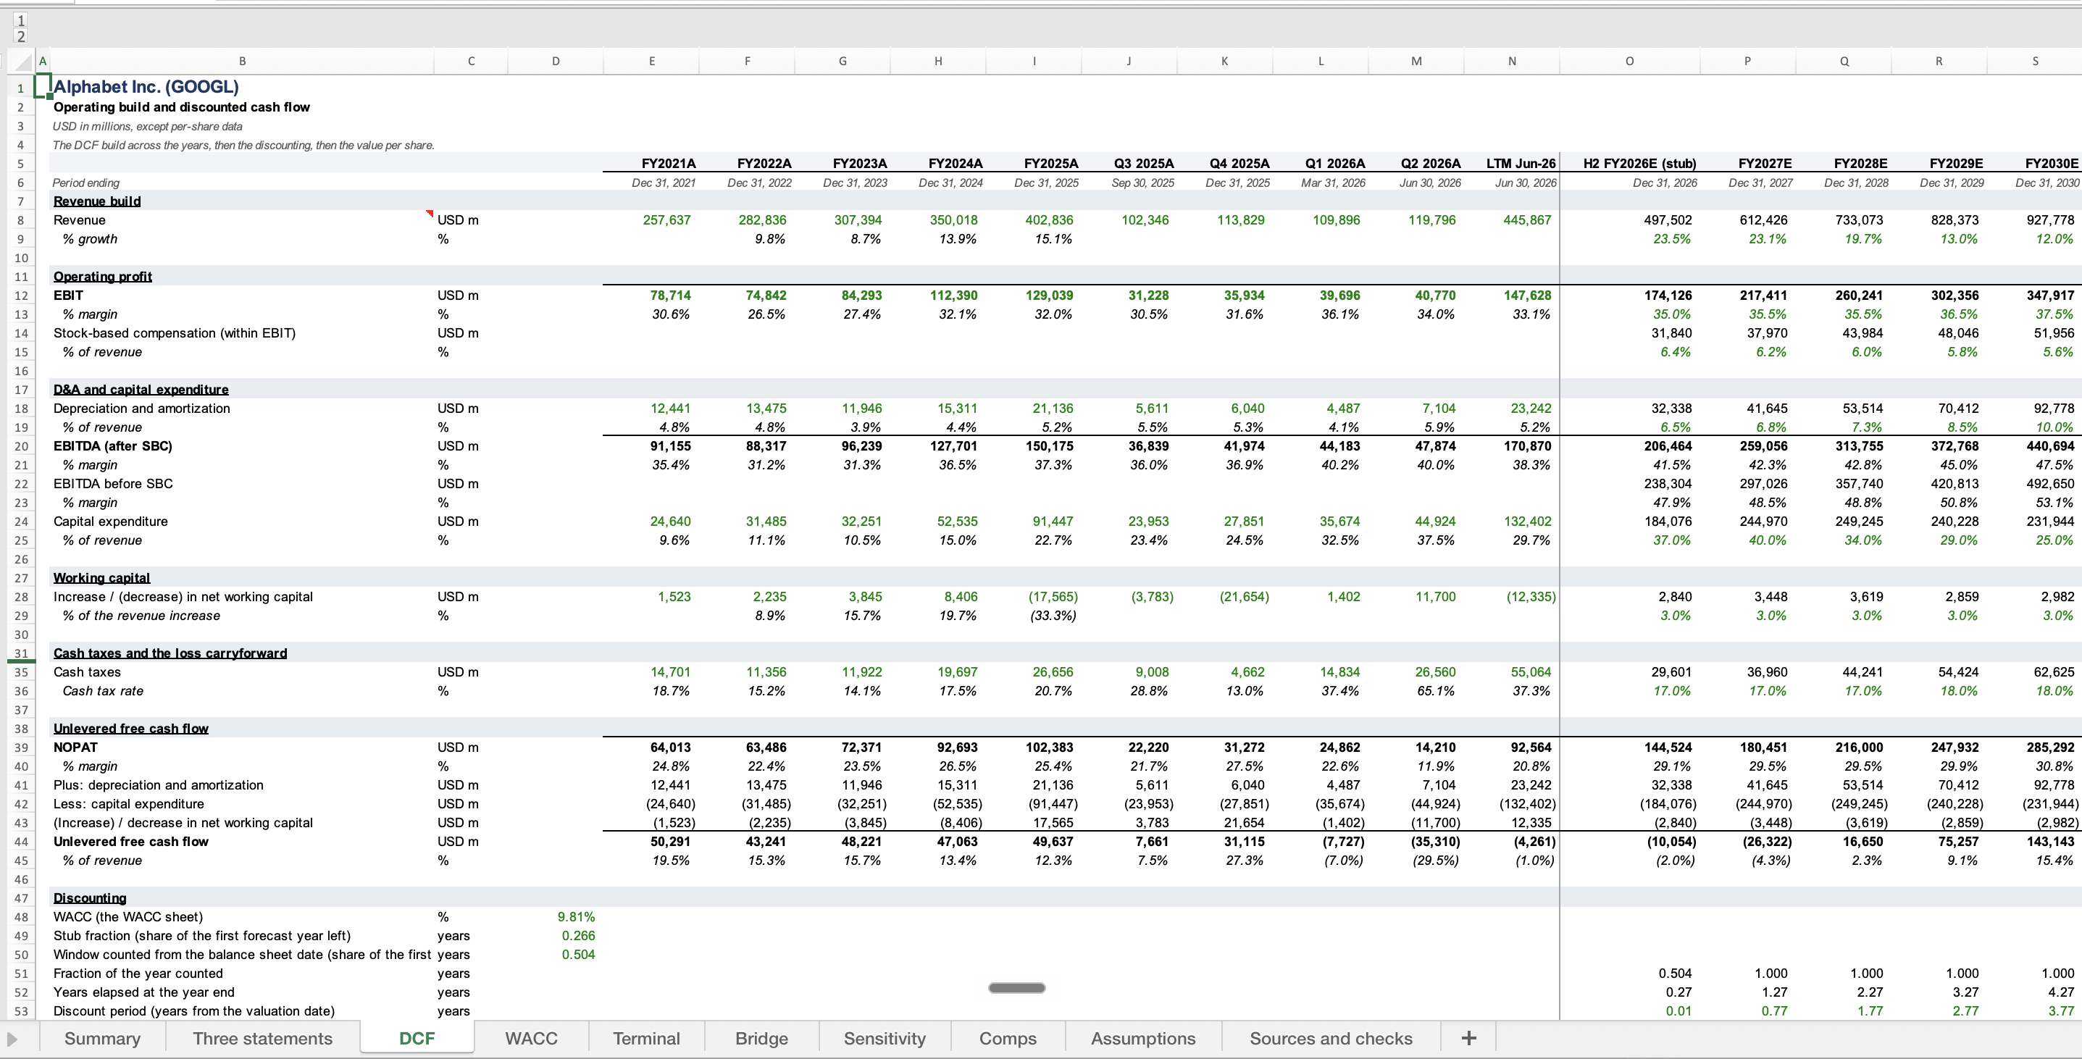2082x1059 pixels.
Task: Click the Revenue build section heading
Action: [97, 201]
